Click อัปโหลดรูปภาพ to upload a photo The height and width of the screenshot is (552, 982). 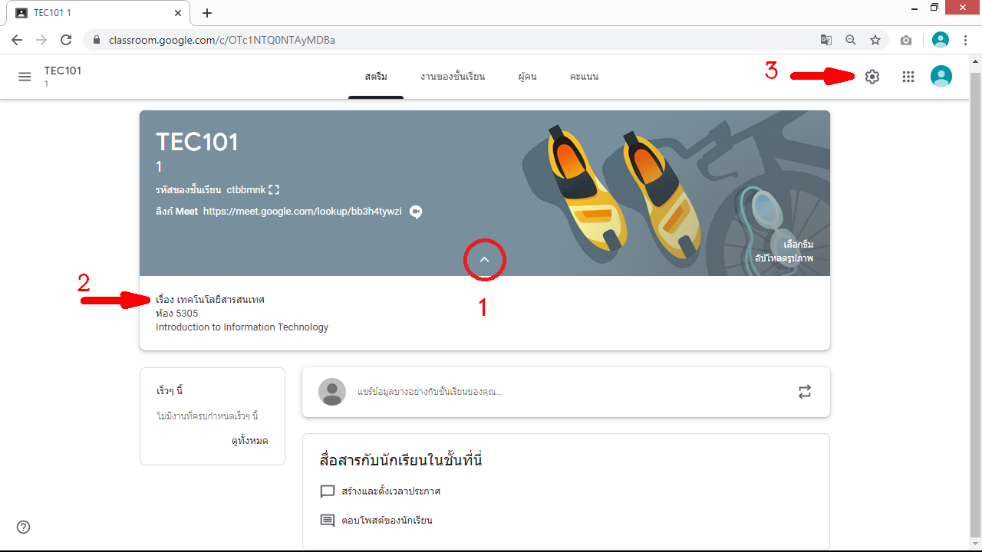pos(783,258)
